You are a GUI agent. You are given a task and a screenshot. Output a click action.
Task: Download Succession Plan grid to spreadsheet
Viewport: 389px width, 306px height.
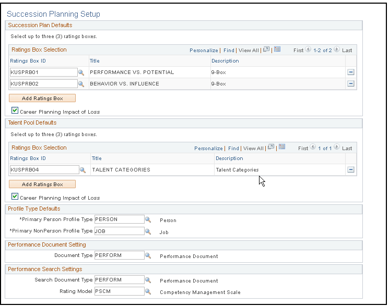[277, 49]
